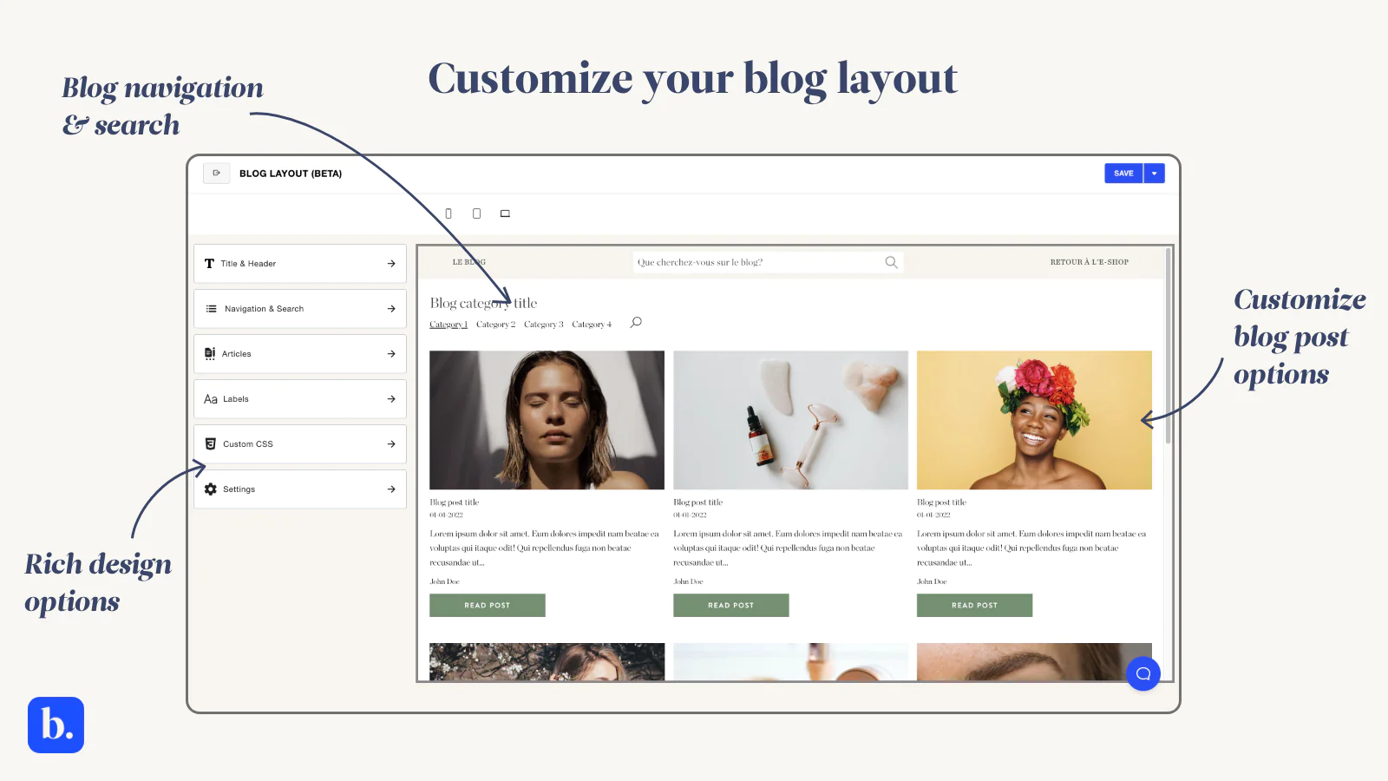Click the search icon next to Category 4
The height and width of the screenshot is (781, 1388).
coord(636,322)
